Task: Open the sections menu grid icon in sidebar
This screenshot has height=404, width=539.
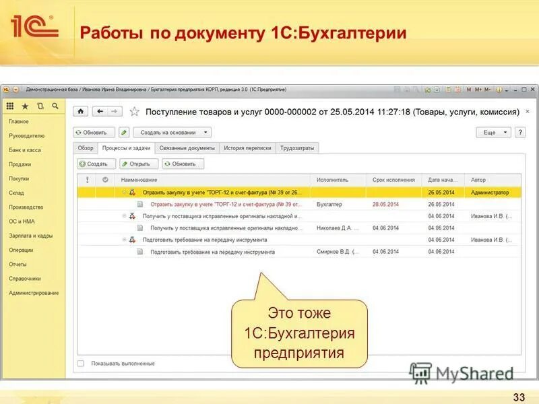Action: pos(11,106)
